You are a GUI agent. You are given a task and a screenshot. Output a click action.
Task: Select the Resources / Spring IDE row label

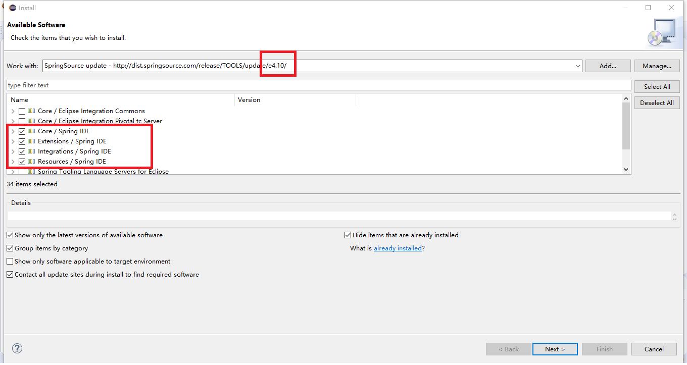72,162
